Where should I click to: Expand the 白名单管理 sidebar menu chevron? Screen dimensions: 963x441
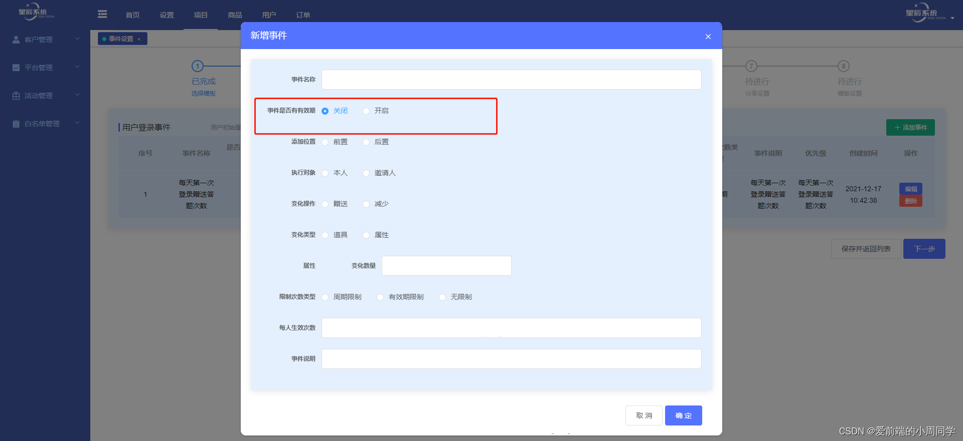[77, 123]
